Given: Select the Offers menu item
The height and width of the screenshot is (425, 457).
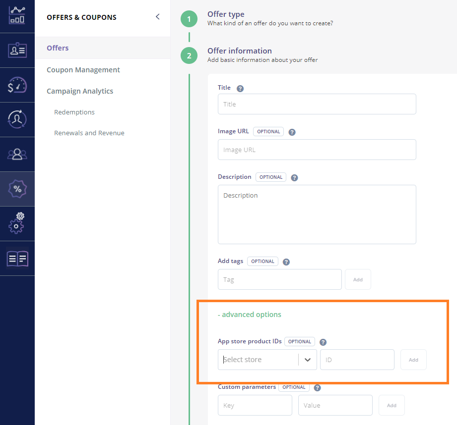Looking at the screenshot, I should click(x=103, y=48).
